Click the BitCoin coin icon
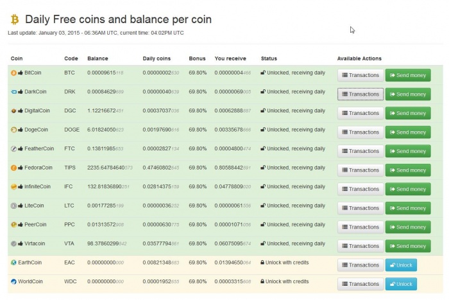 click(x=13, y=73)
